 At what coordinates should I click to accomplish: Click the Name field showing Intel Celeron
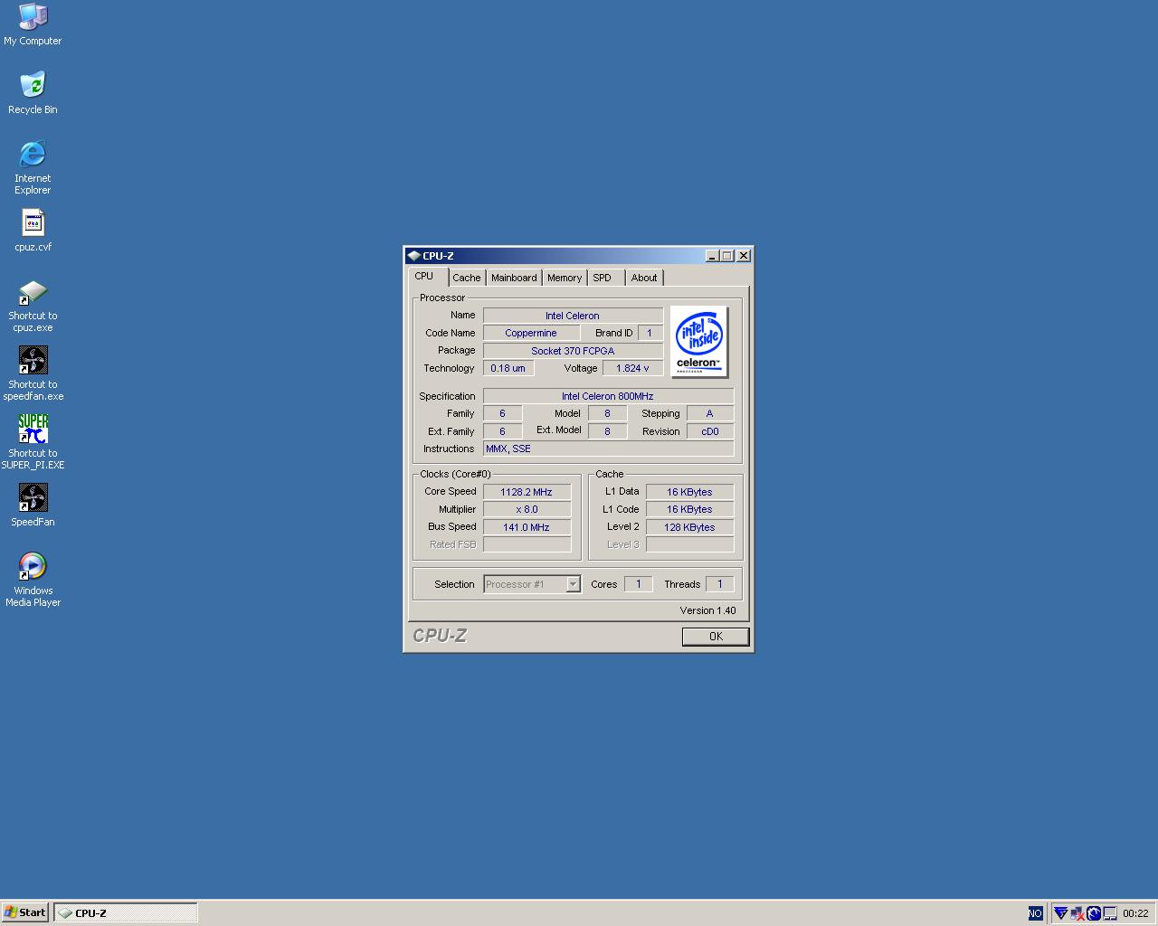click(573, 316)
